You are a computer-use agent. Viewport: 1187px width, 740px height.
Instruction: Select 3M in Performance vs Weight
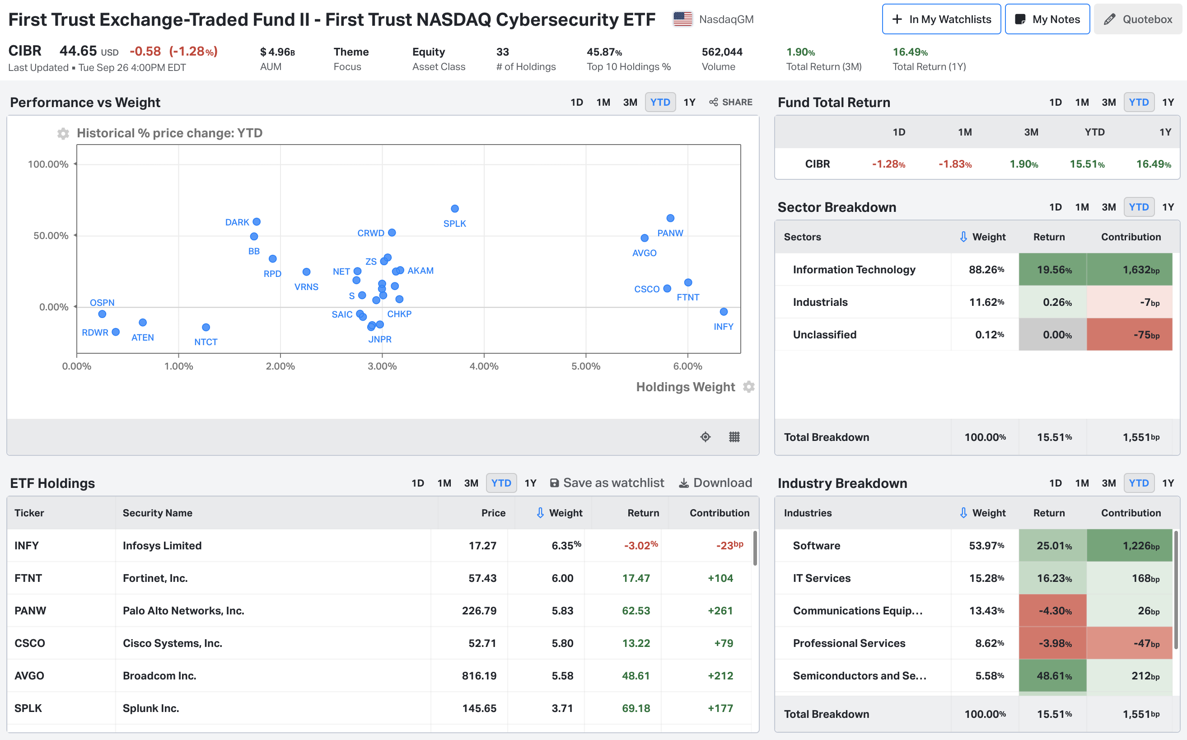click(x=630, y=102)
